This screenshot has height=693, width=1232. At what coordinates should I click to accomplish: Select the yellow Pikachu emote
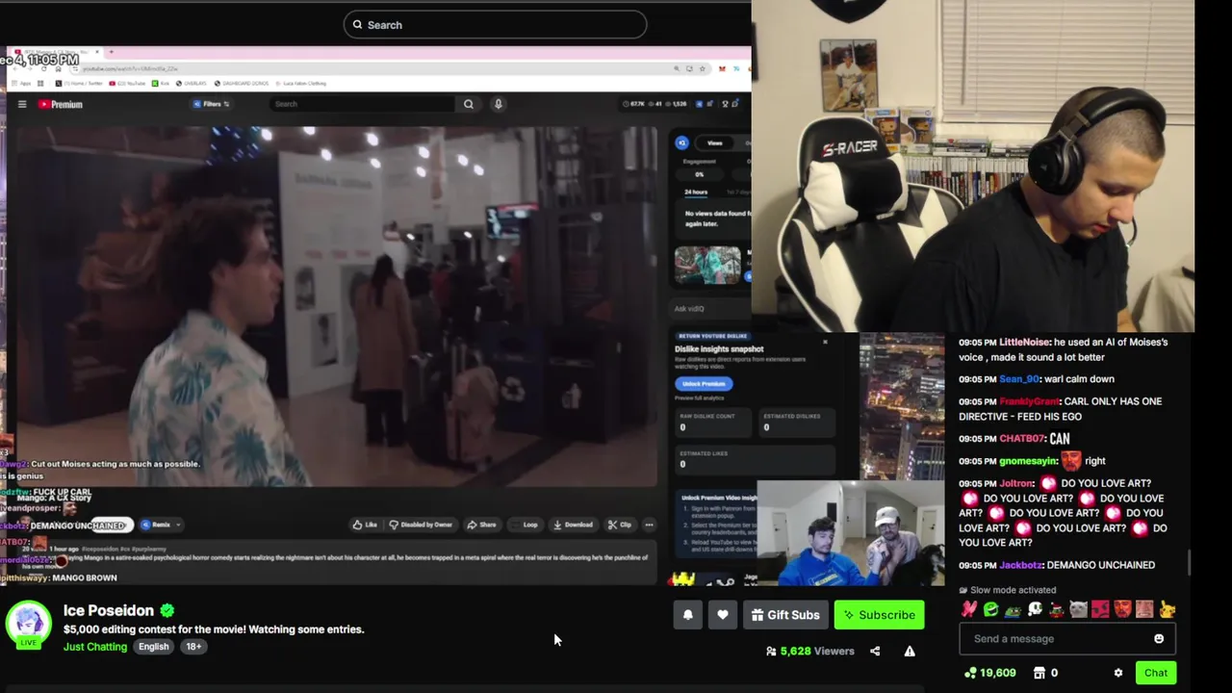(1168, 608)
